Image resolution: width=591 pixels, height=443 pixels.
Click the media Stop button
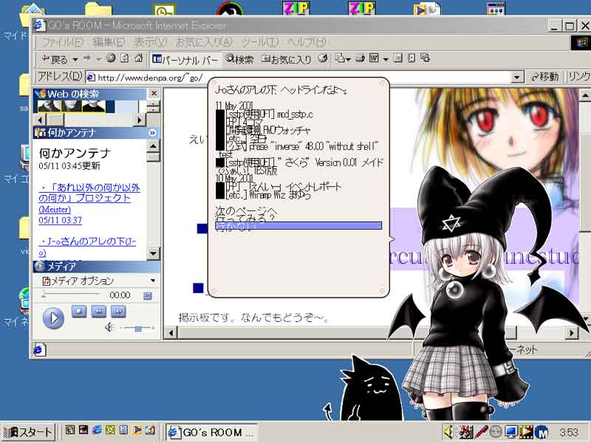(79, 312)
